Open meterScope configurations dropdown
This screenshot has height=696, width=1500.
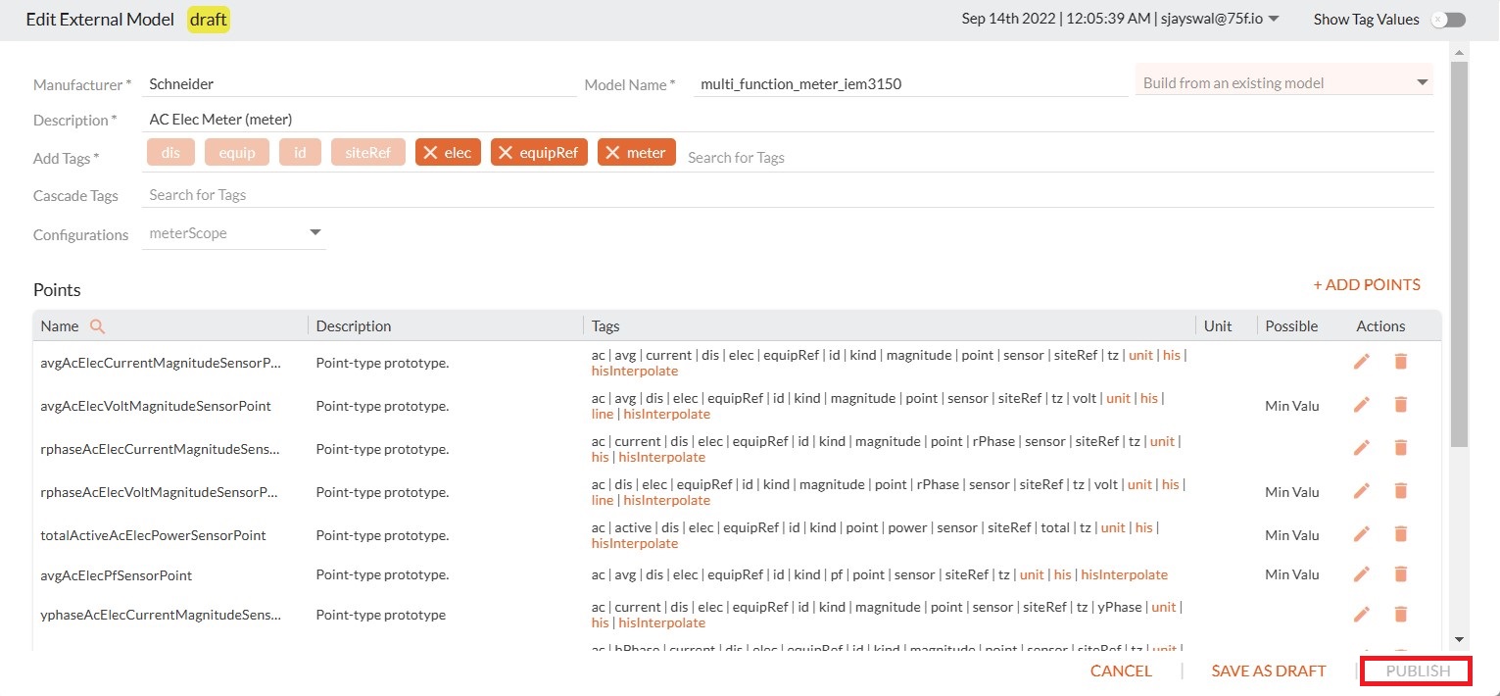(x=234, y=233)
